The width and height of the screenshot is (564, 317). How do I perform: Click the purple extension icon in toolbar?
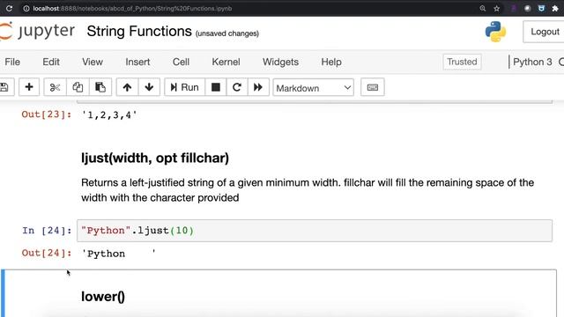pyautogui.click(x=514, y=8)
